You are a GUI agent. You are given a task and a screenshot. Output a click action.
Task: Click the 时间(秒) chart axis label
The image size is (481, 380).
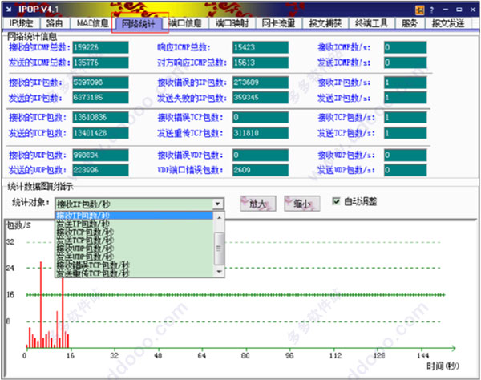(x=443, y=366)
